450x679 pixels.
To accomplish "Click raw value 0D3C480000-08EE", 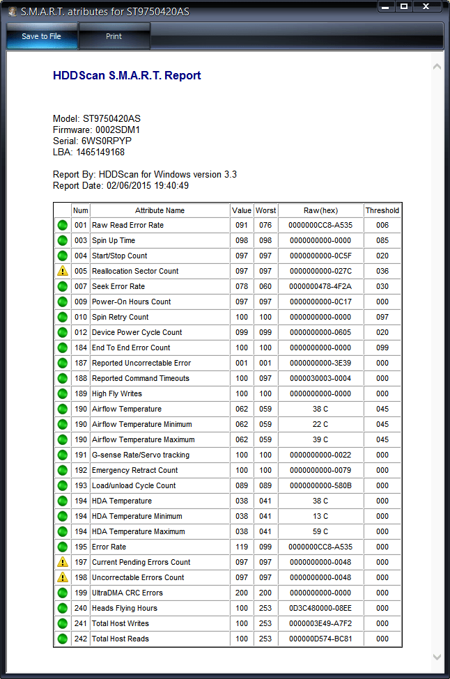I will pyautogui.click(x=320, y=608).
